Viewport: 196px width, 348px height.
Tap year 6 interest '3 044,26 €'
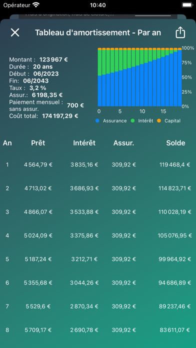pyautogui.click(x=84, y=283)
